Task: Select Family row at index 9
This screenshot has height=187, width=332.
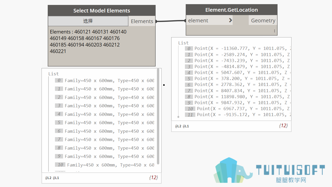Action: 105,156
